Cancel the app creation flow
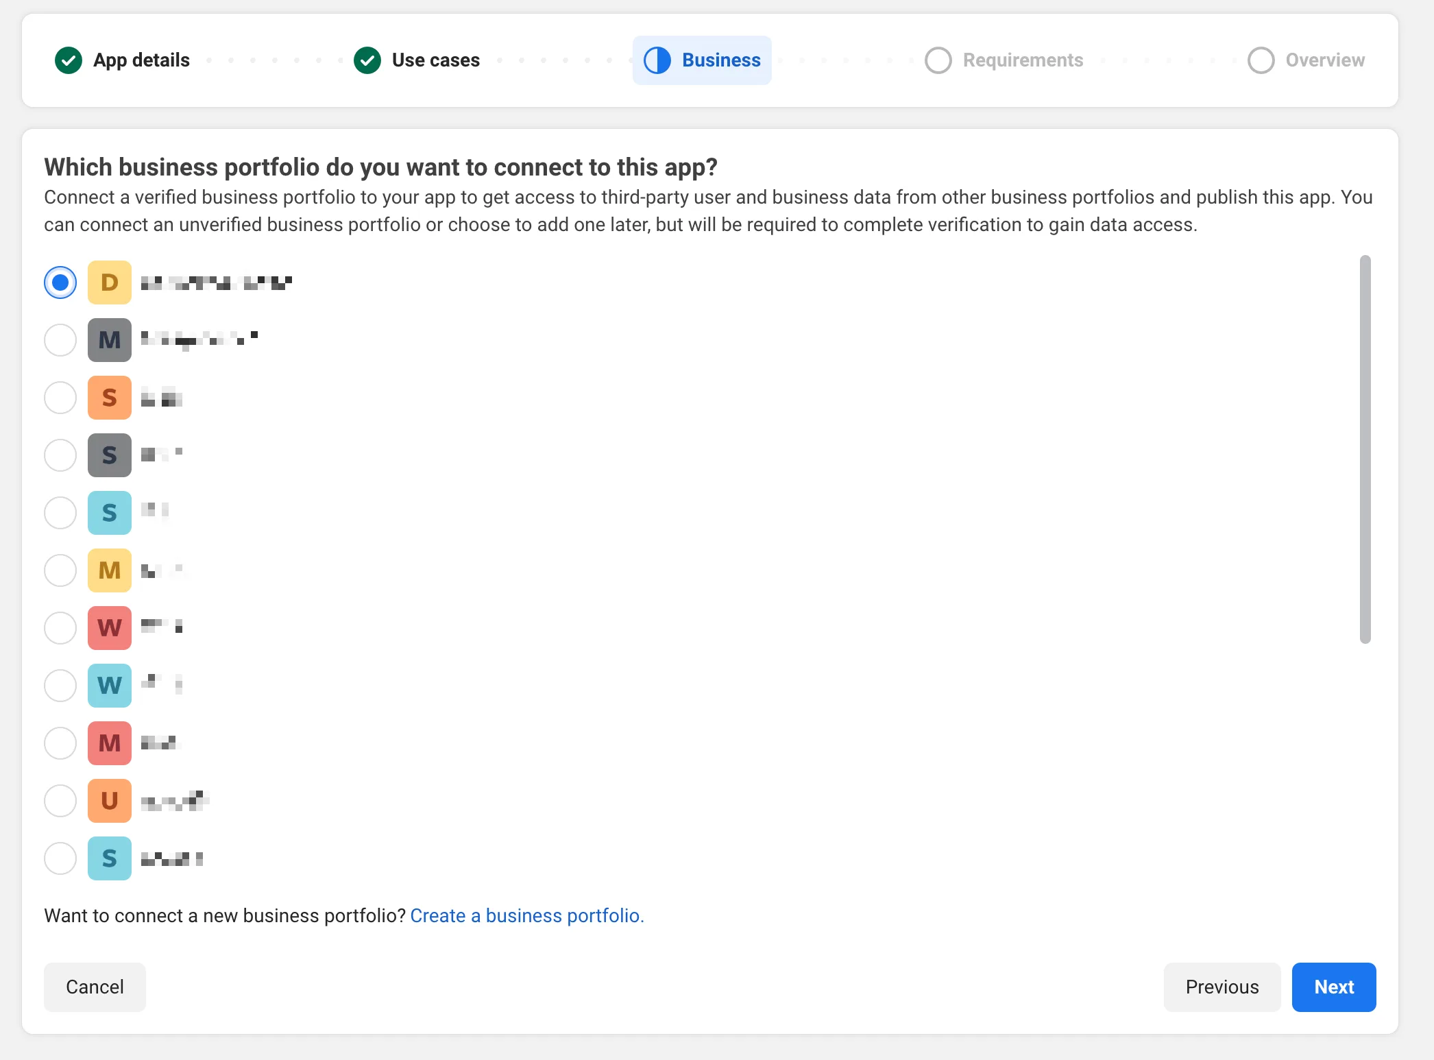This screenshot has height=1060, width=1434. coord(95,987)
